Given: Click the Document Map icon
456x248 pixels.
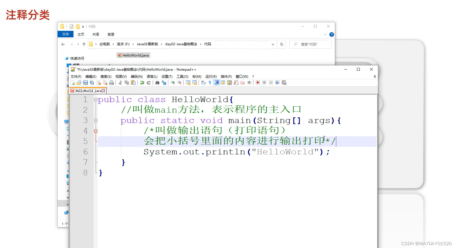Looking at the screenshot, I should (x=230, y=83).
